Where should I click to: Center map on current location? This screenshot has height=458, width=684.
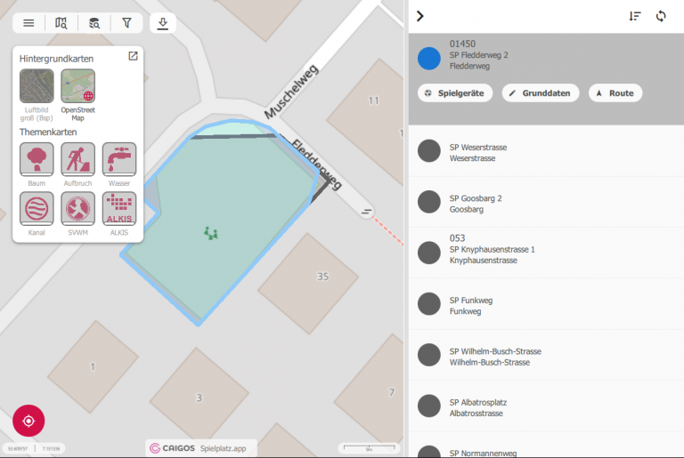coord(28,421)
